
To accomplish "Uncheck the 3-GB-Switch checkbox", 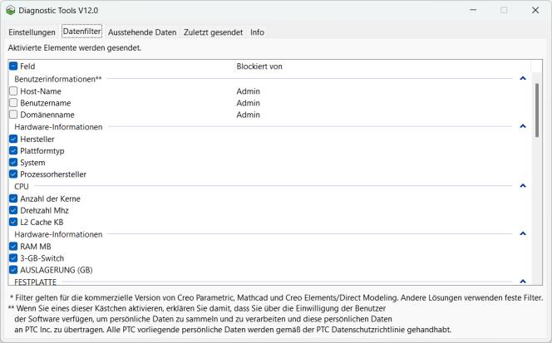I will coord(13,257).
